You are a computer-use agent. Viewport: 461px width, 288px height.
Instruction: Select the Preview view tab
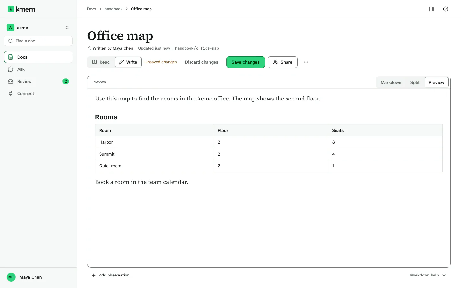[x=436, y=82]
